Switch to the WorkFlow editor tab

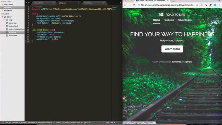(x=94, y=3)
